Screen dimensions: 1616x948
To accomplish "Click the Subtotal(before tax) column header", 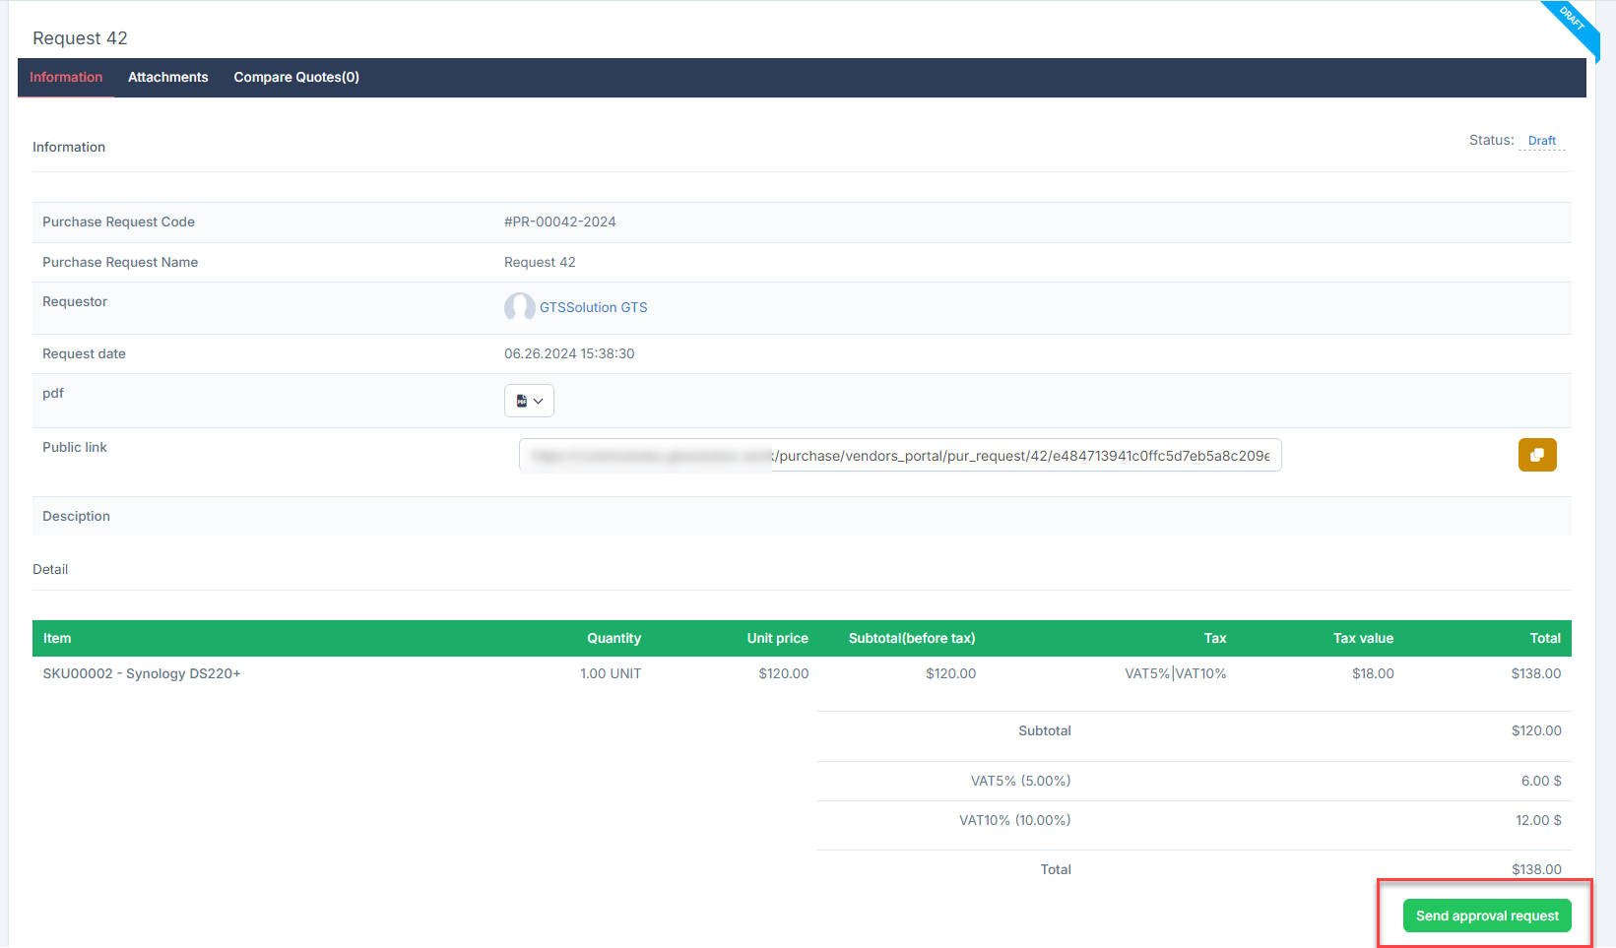I will (x=912, y=638).
